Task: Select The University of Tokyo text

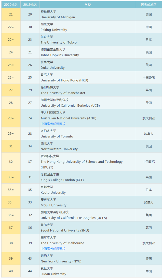Action: click(59, 43)
